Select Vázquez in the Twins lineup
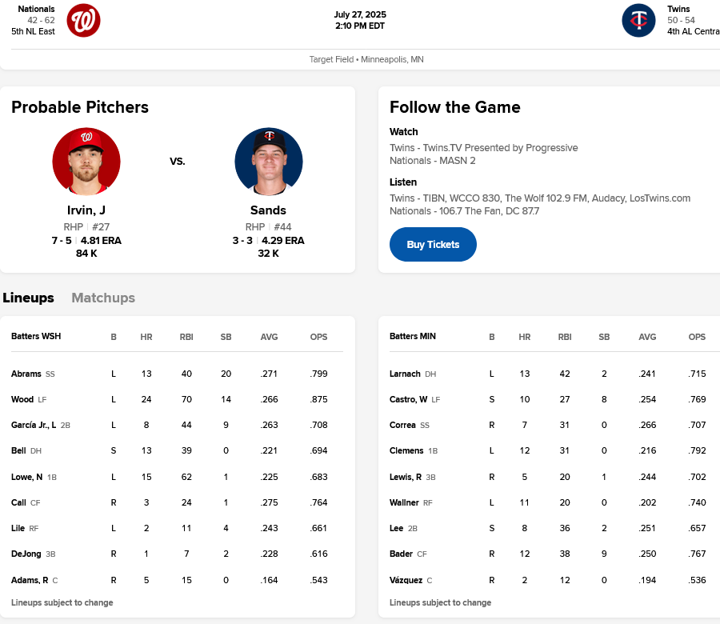The image size is (720, 624). (406, 579)
